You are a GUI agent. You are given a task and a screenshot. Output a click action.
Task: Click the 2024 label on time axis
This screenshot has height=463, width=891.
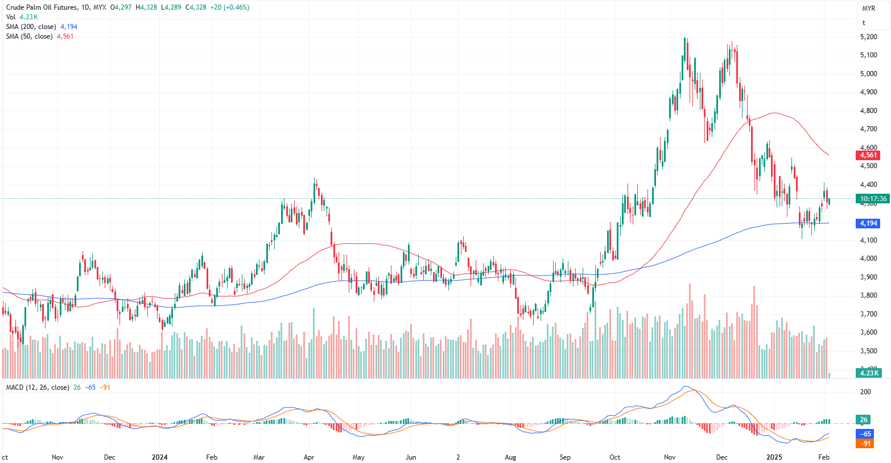tap(159, 457)
